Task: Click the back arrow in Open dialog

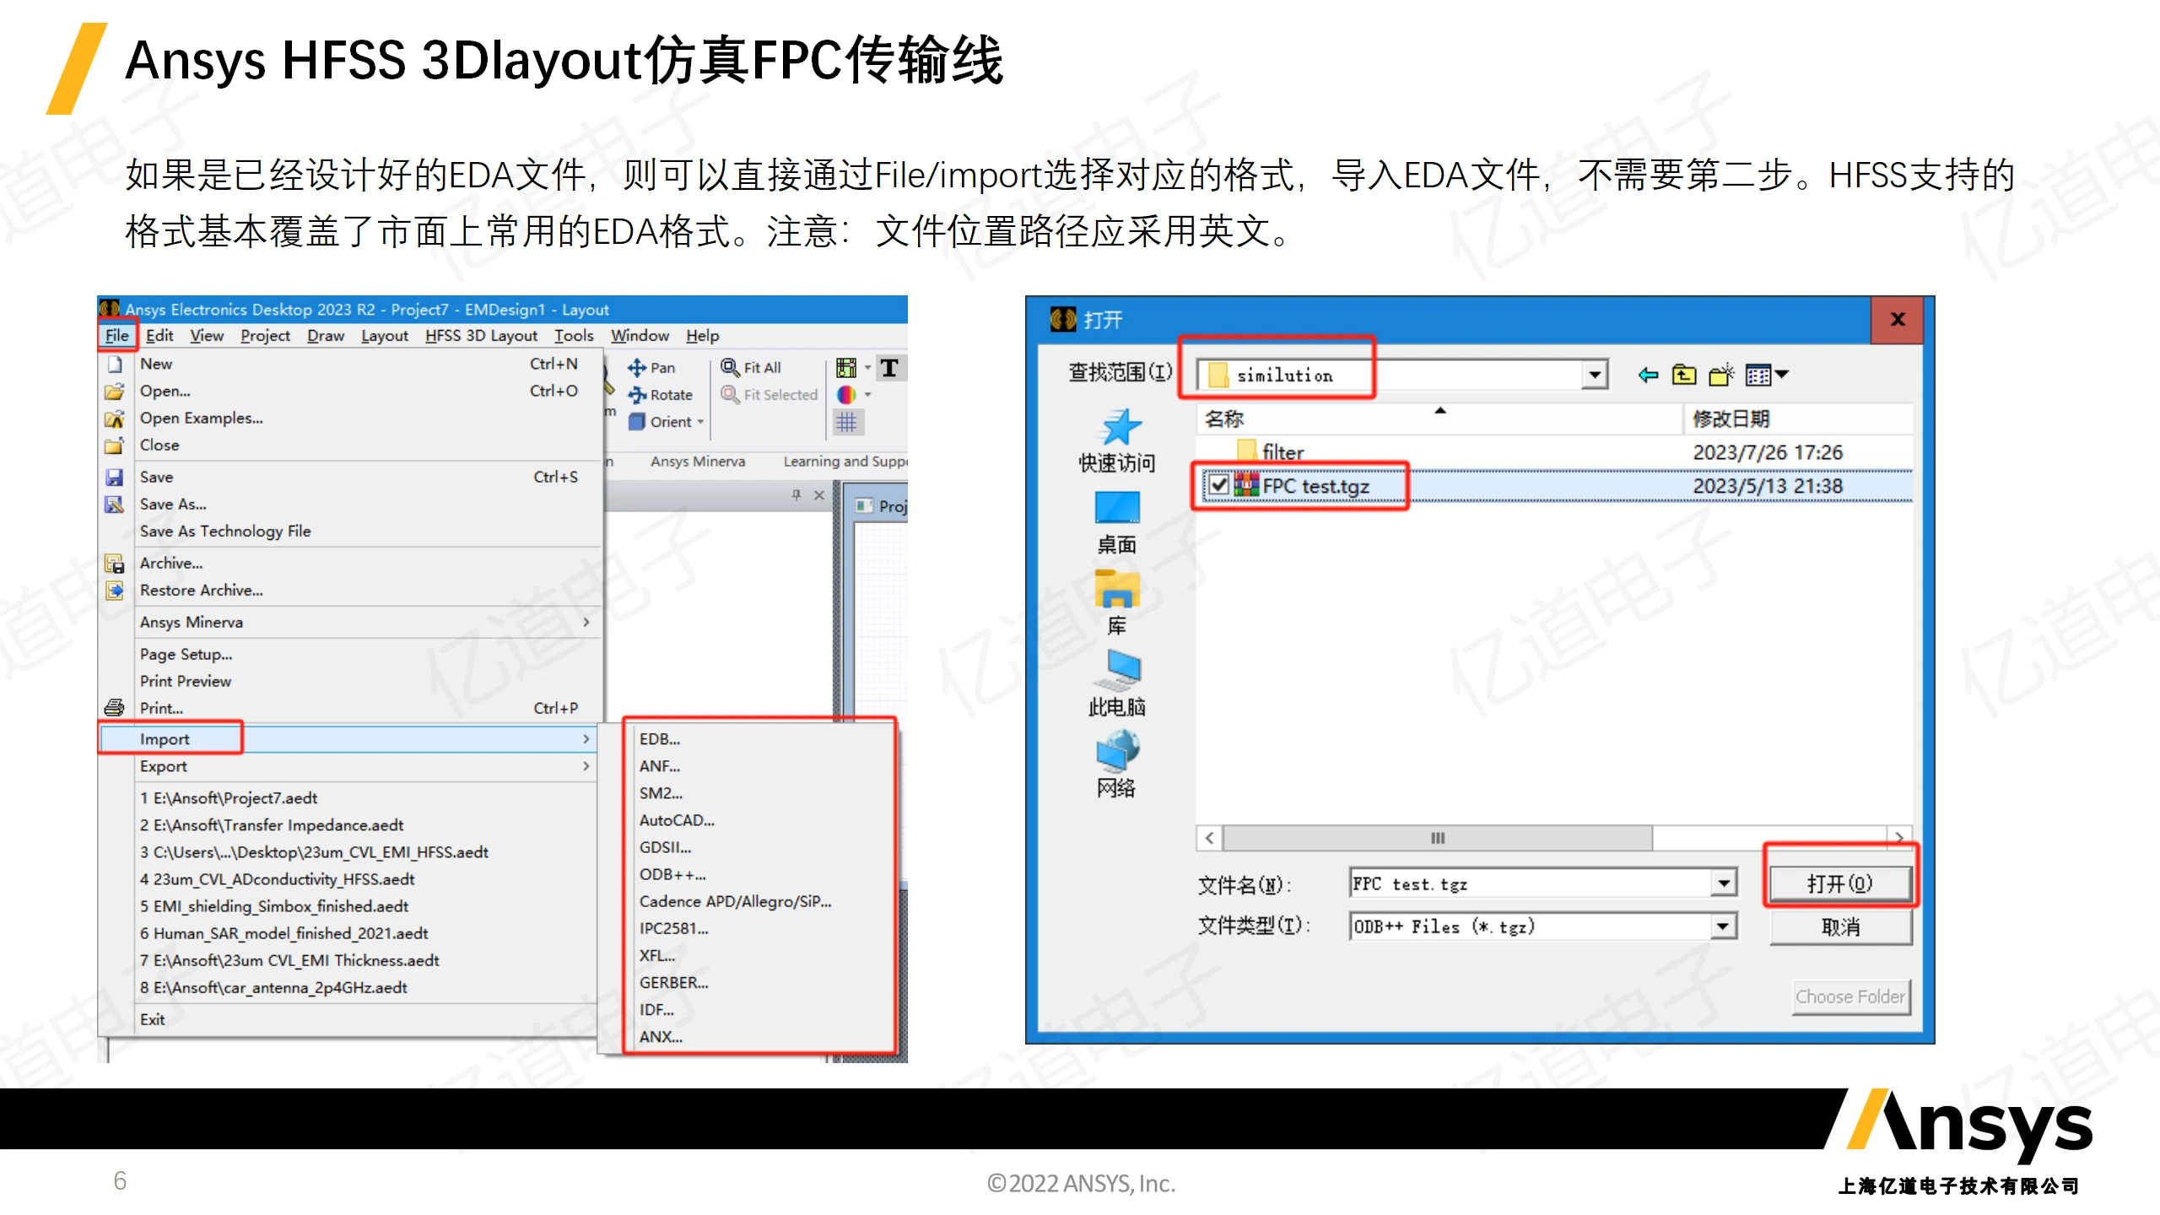Action: coord(1648,375)
